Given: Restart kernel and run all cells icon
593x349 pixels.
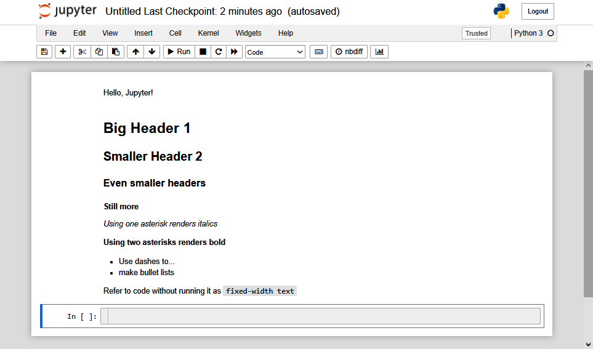Looking at the screenshot, I should point(234,52).
